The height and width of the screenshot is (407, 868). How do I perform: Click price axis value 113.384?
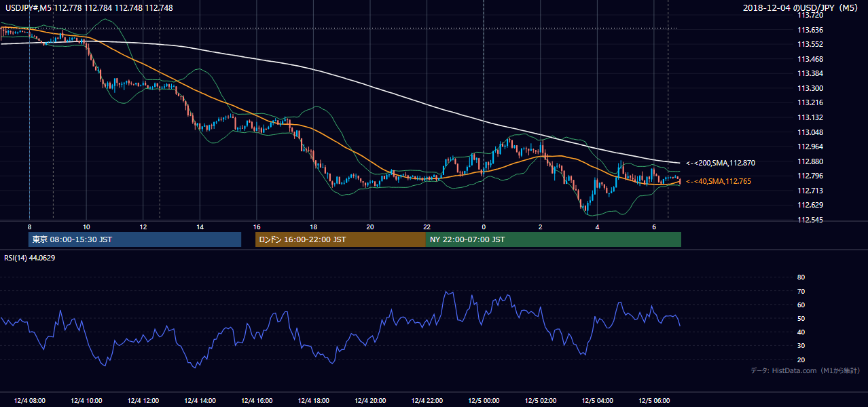tap(810, 73)
